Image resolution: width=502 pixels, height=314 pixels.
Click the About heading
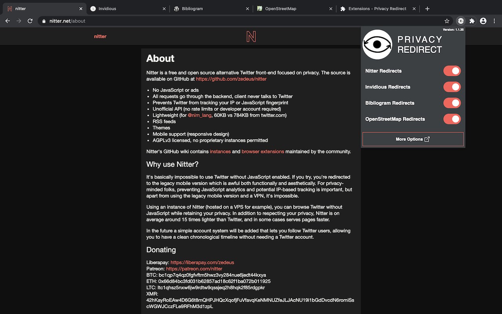[x=160, y=58]
